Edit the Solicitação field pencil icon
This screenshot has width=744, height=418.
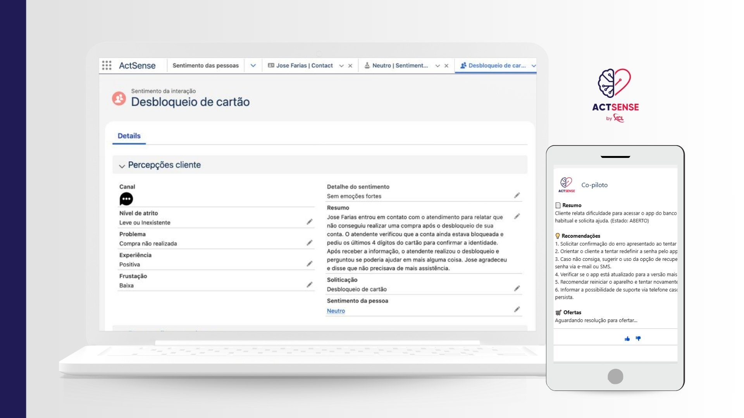517,288
